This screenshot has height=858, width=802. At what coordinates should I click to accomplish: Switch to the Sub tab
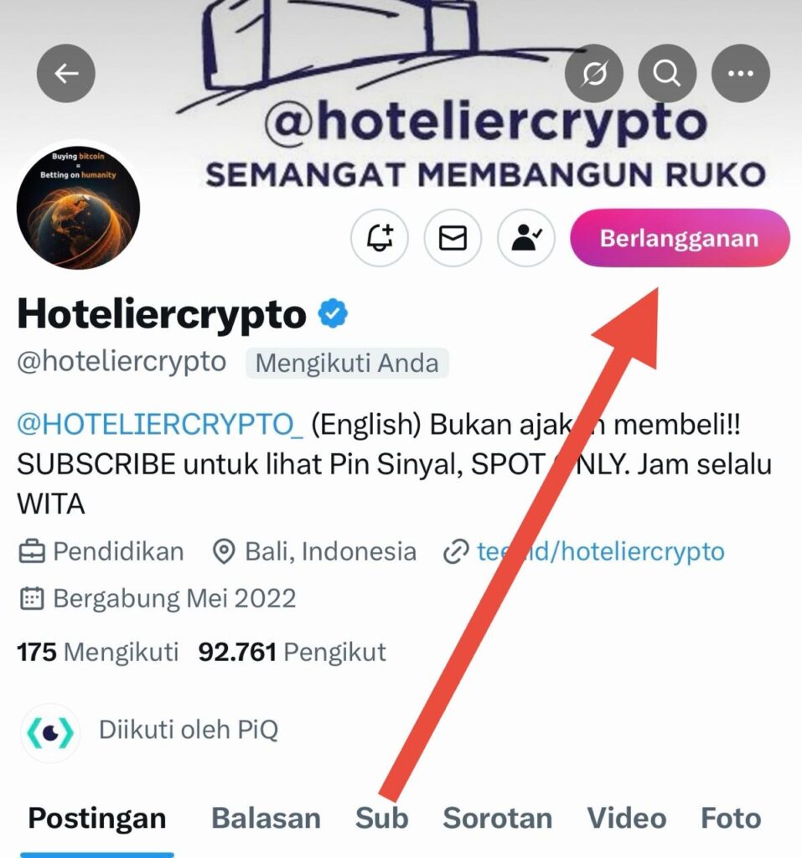point(381,818)
